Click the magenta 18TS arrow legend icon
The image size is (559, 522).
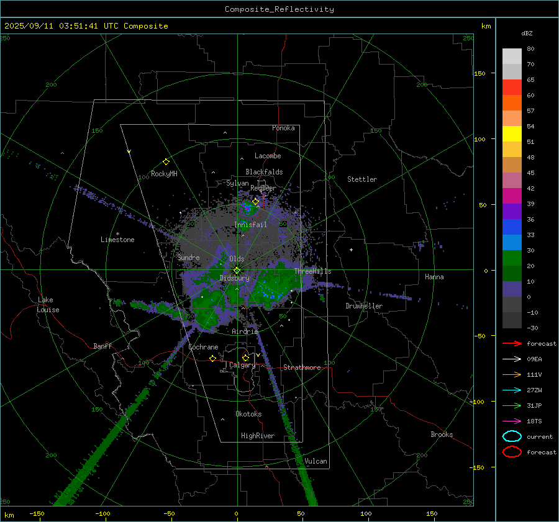point(512,421)
